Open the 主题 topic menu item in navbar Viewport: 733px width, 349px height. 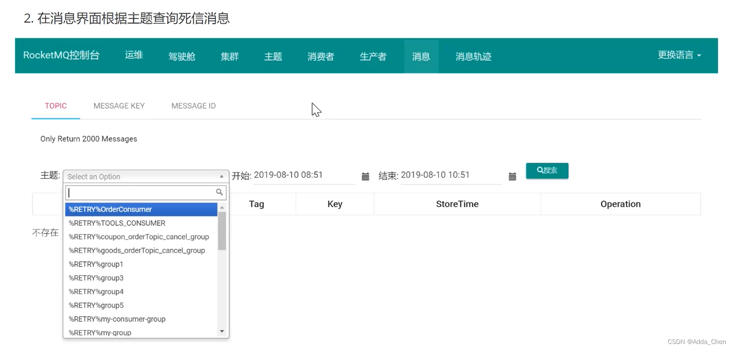click(273, 57)
